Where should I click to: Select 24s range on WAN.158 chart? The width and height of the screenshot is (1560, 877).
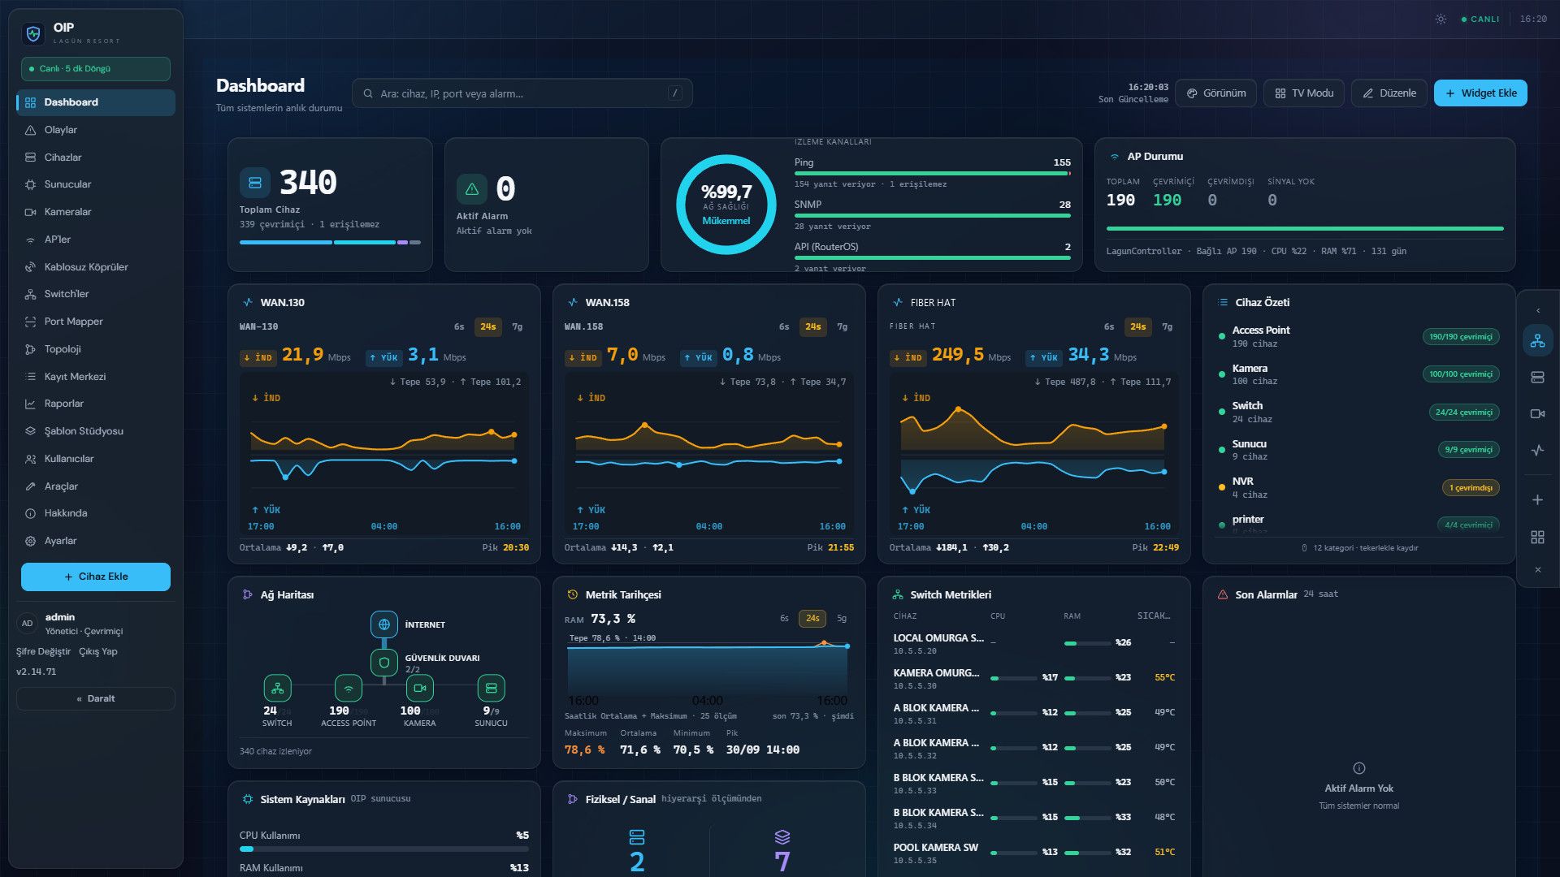tap(812, 326)
